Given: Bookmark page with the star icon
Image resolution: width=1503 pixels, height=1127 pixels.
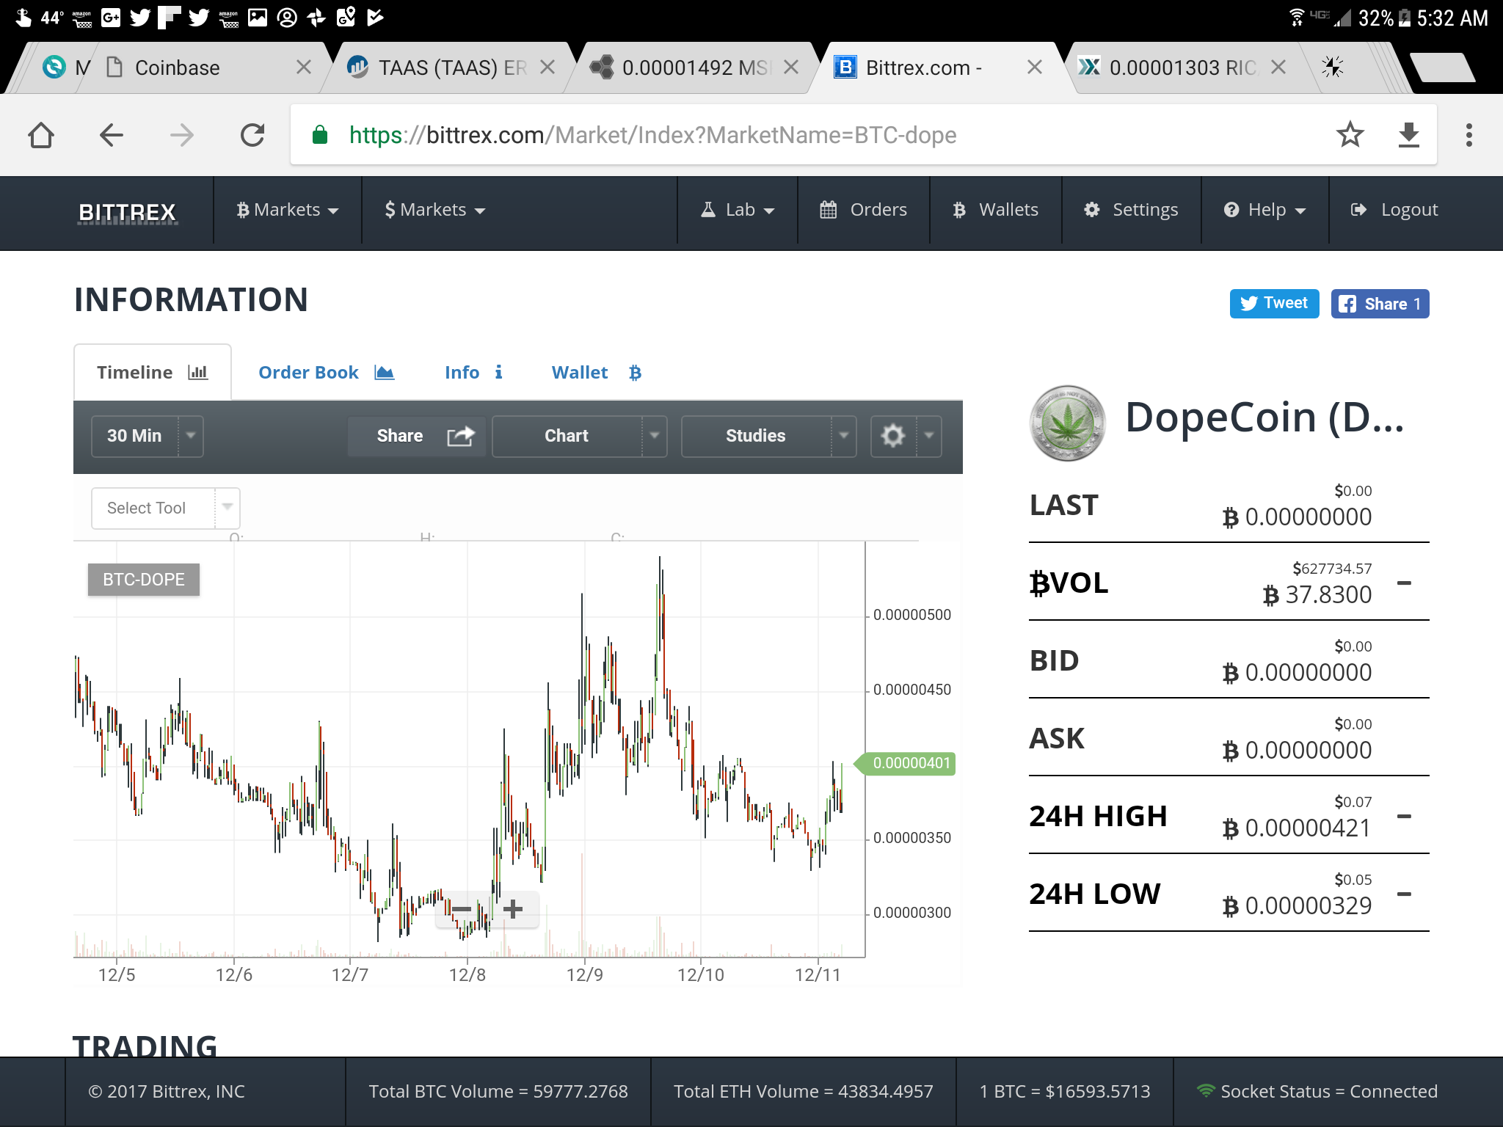Looking at the screenshot, I should 1350,135.
